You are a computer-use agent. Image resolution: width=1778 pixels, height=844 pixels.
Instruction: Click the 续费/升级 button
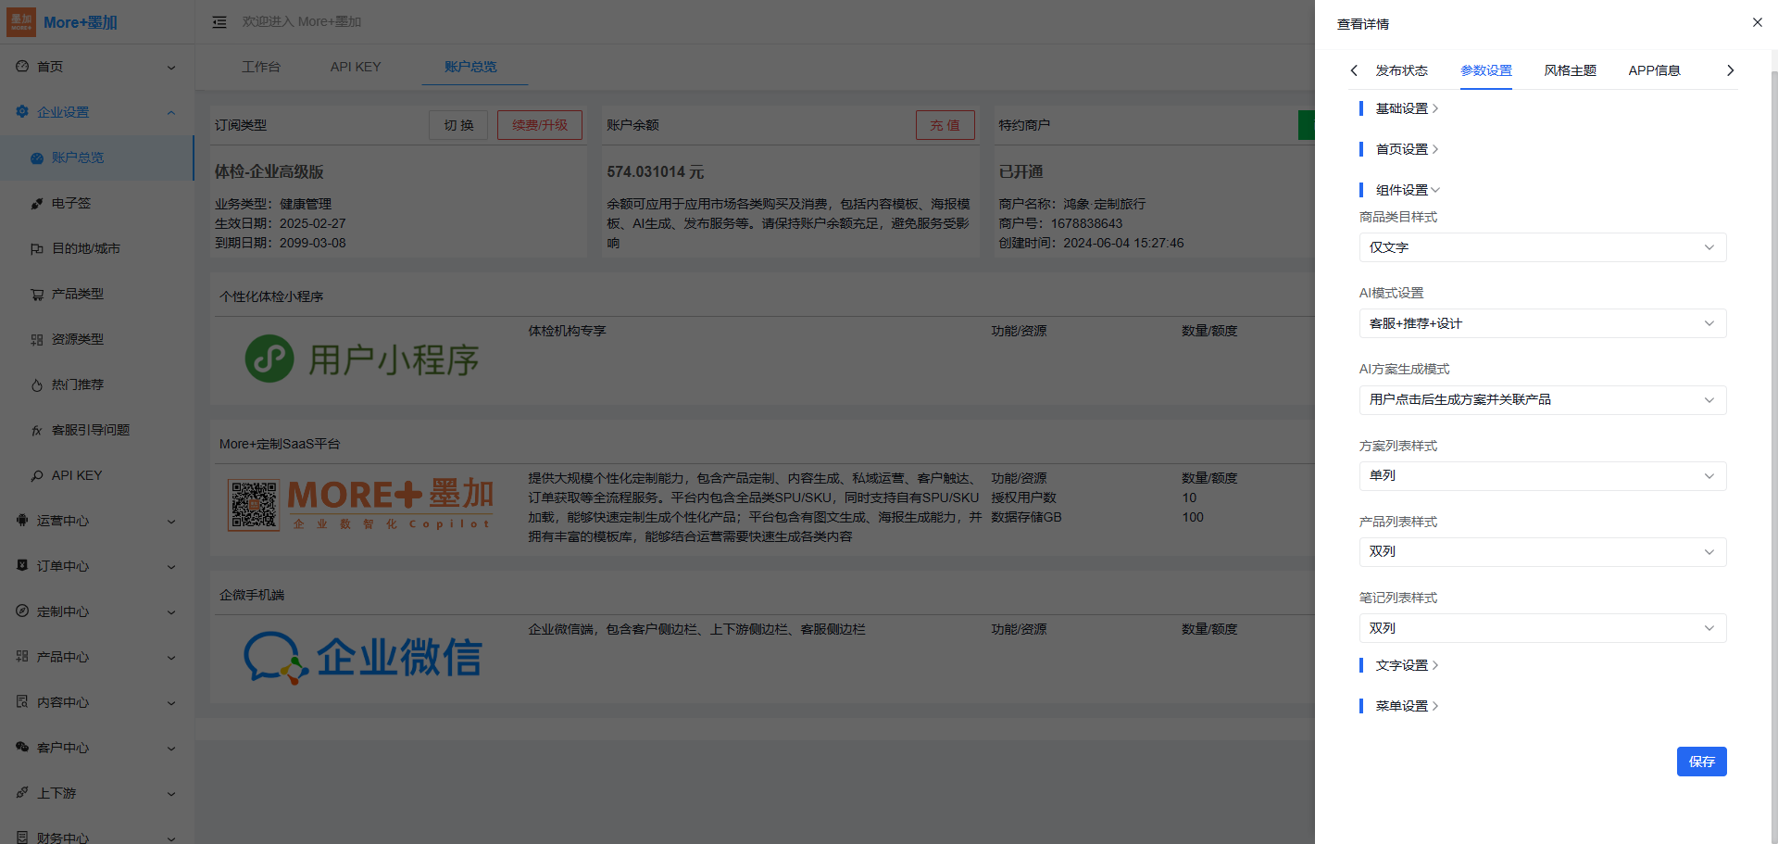point(539,125)
